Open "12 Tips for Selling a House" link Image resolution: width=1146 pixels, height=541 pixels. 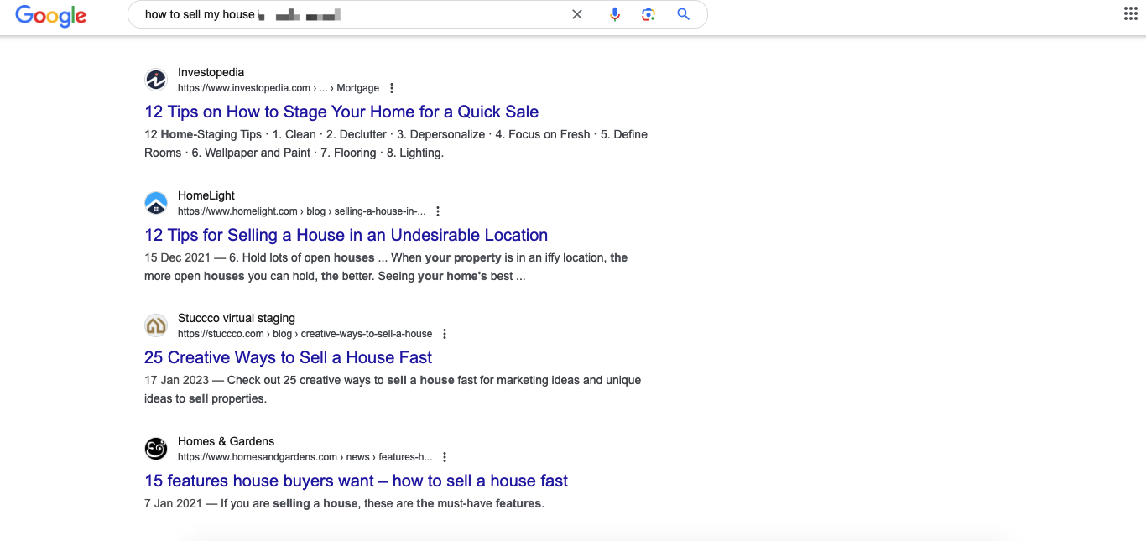point(346,235)
